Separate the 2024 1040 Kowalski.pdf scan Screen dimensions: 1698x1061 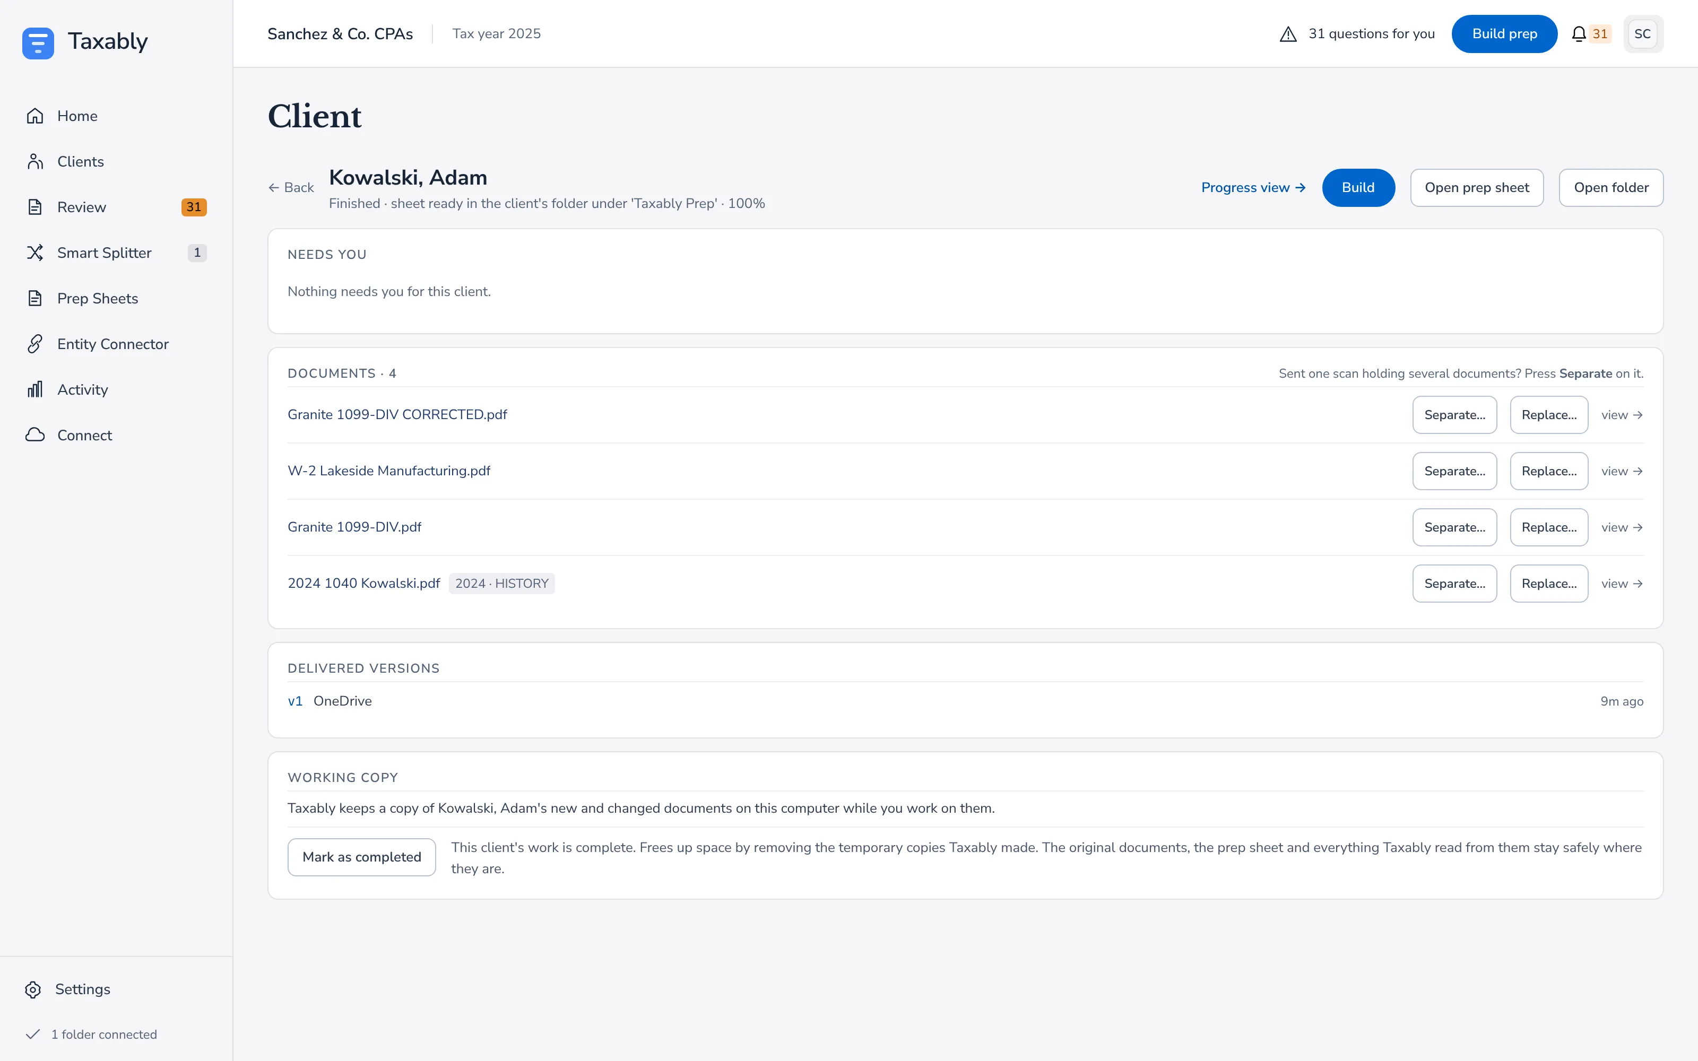[x=1454, y=583]
